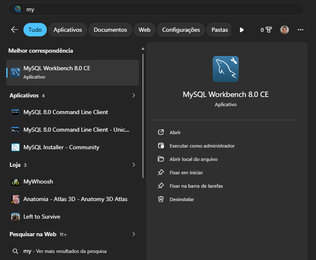Screen dimensions: 316x260
Task: Select the Tudo filter tab
Action: tap(35, 30)
